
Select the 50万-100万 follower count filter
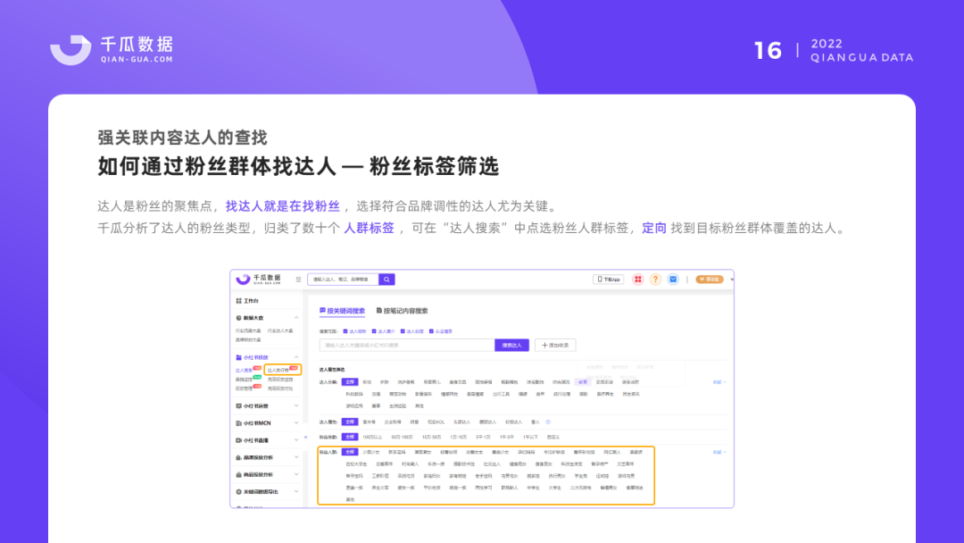pyautogui.click(x=402, y=438)
